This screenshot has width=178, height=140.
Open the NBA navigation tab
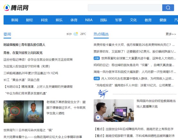coord(89,20)
